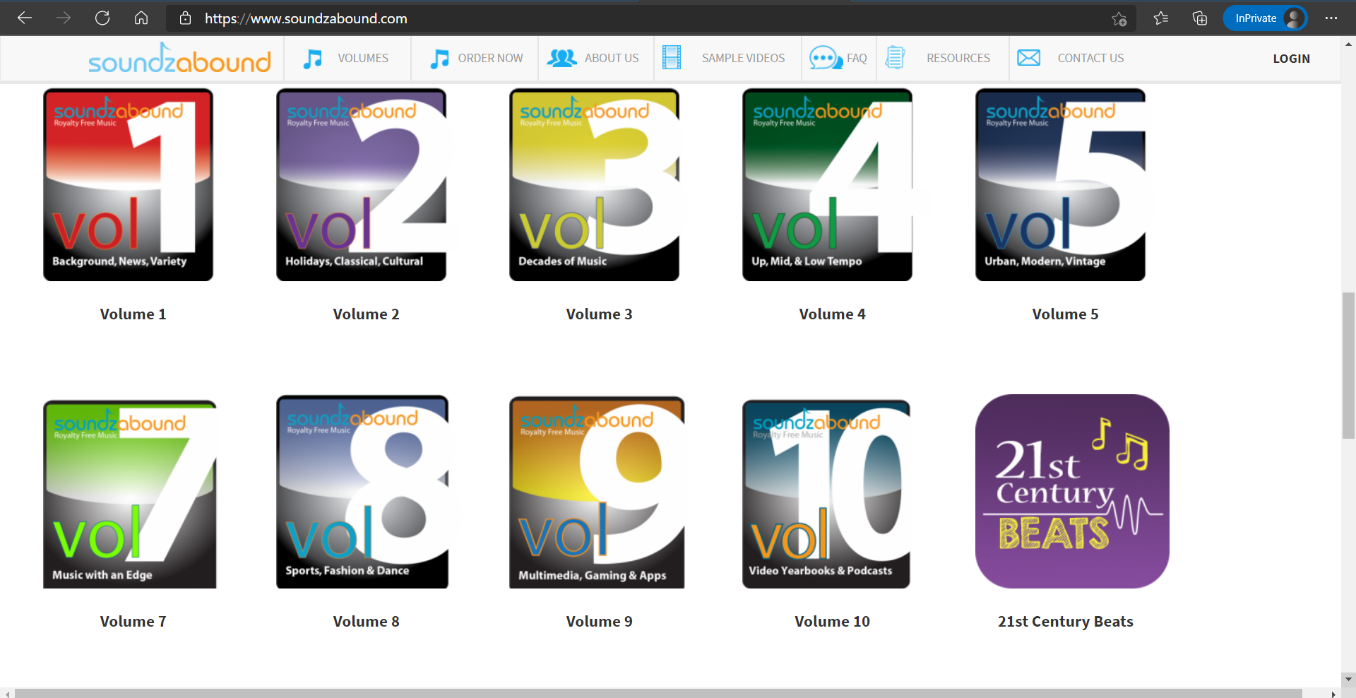
Task: Click the browser forward arrow
Action: pyautogui.click(x=64, y=18)
